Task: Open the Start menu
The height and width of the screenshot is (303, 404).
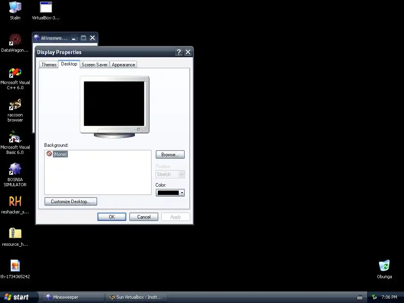Action: (19, 297)
